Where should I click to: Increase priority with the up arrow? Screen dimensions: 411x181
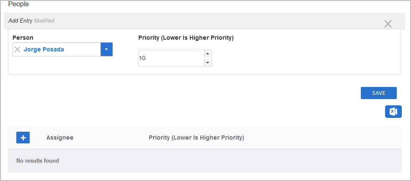pos(208,54)
